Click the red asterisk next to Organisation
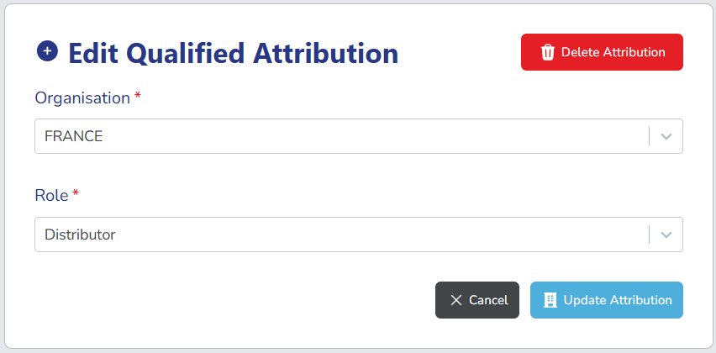 [x=138, y=97]
